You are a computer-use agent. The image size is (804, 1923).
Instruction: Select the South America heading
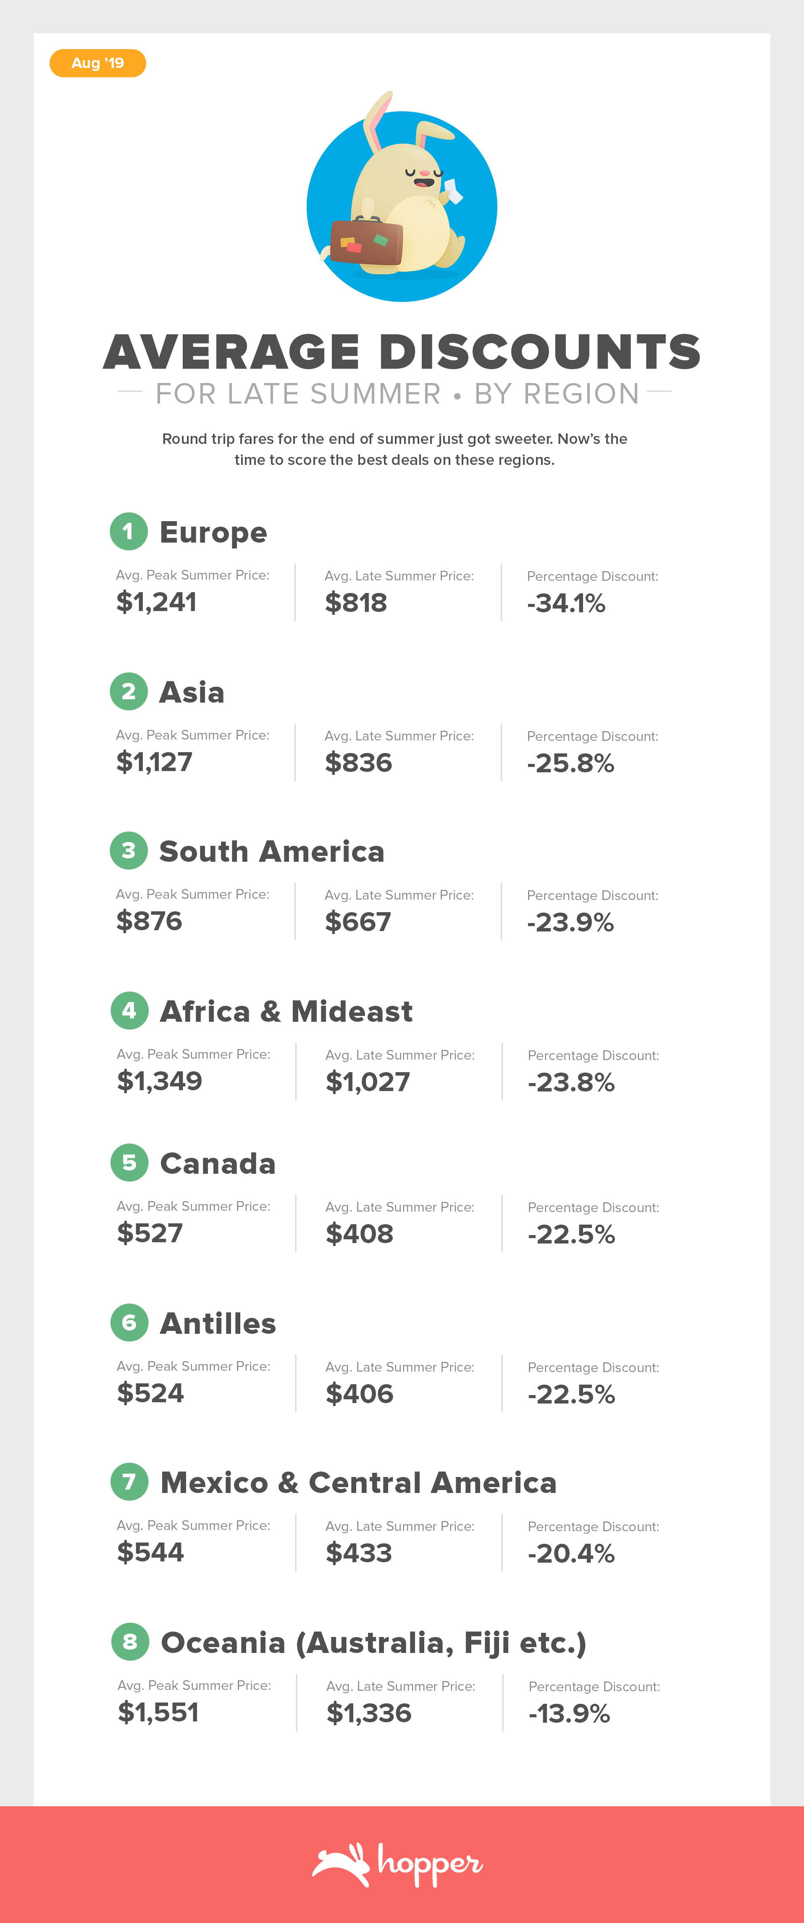pyautogui.click(x=272, y=851)
